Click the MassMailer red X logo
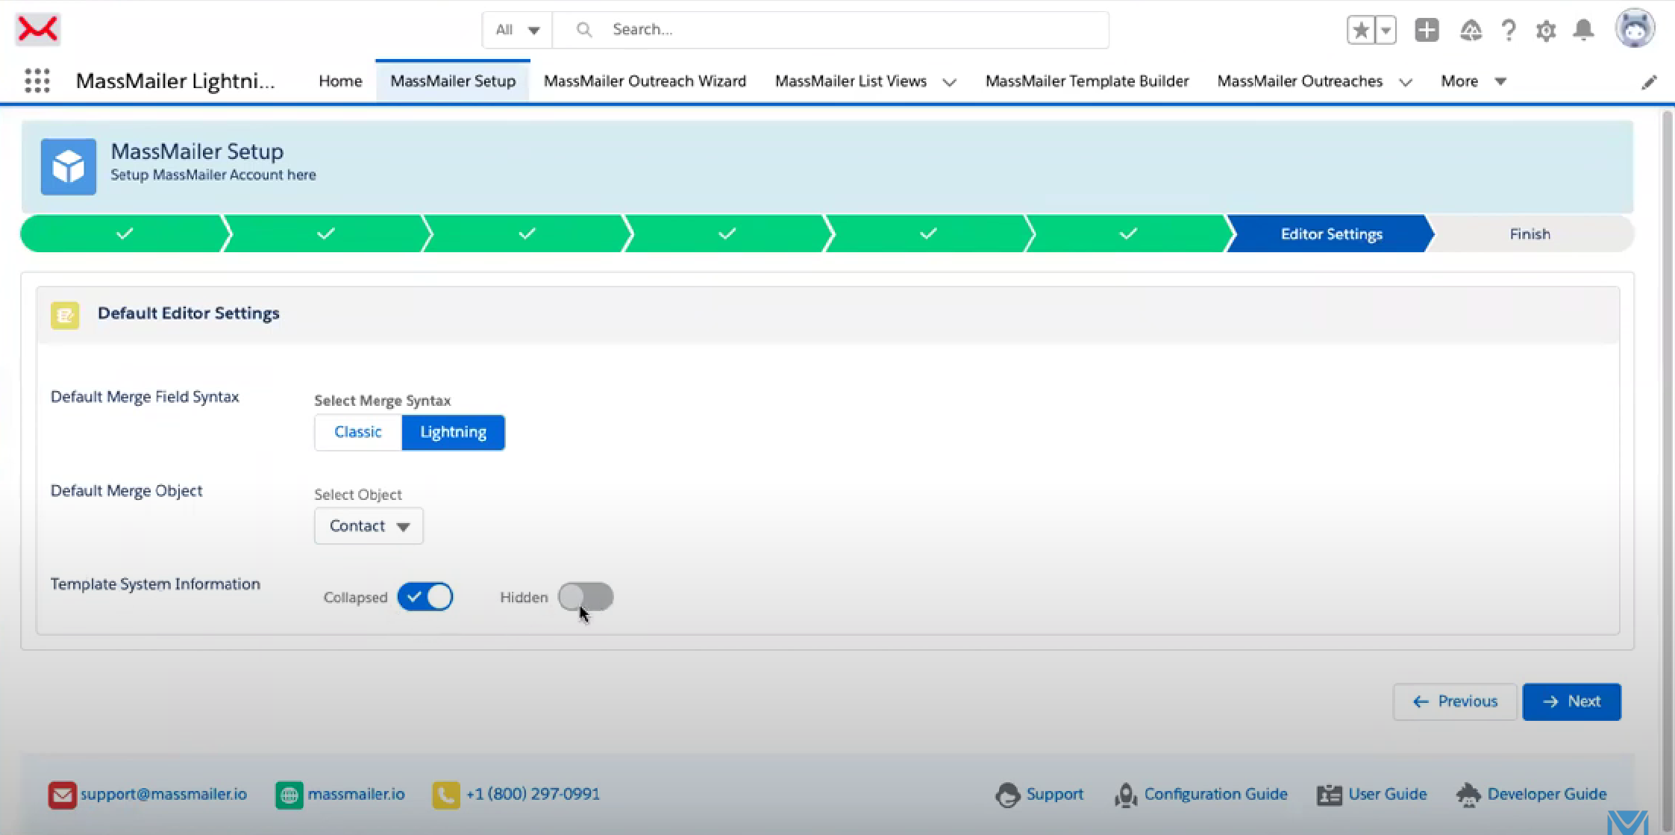 (x=37, y=29)
